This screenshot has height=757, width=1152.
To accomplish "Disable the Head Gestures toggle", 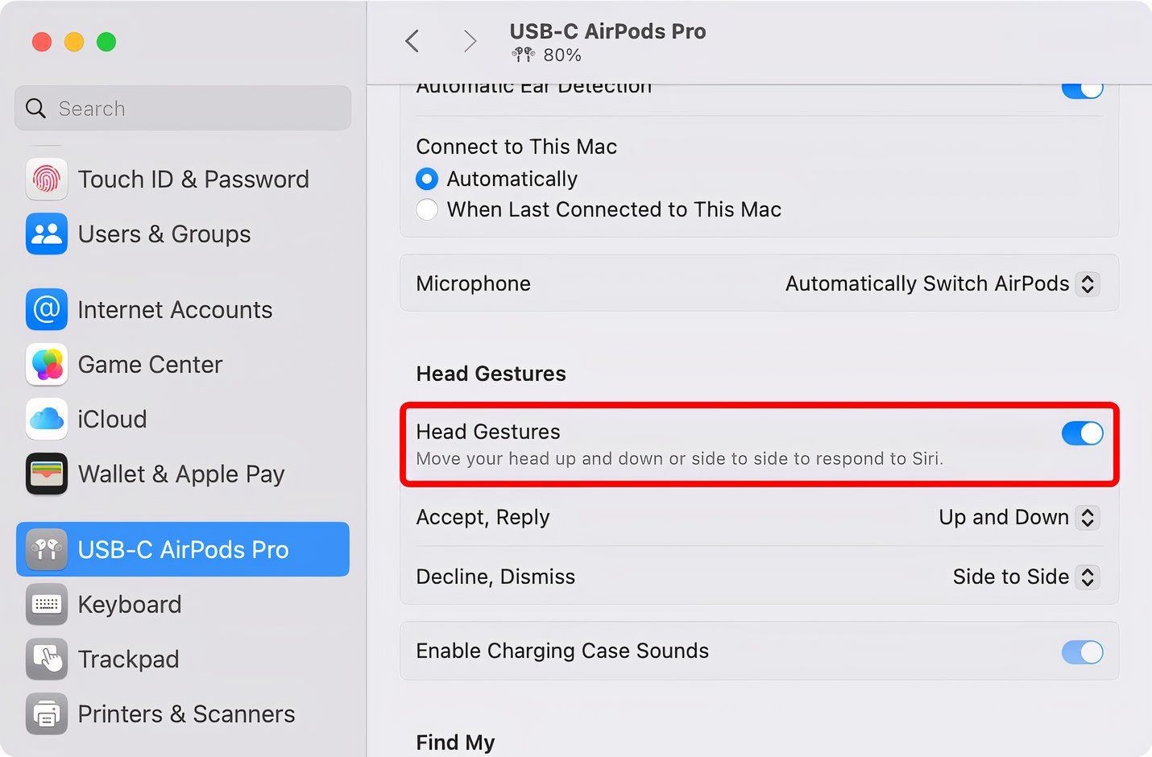I will (x=1083, y=433).
